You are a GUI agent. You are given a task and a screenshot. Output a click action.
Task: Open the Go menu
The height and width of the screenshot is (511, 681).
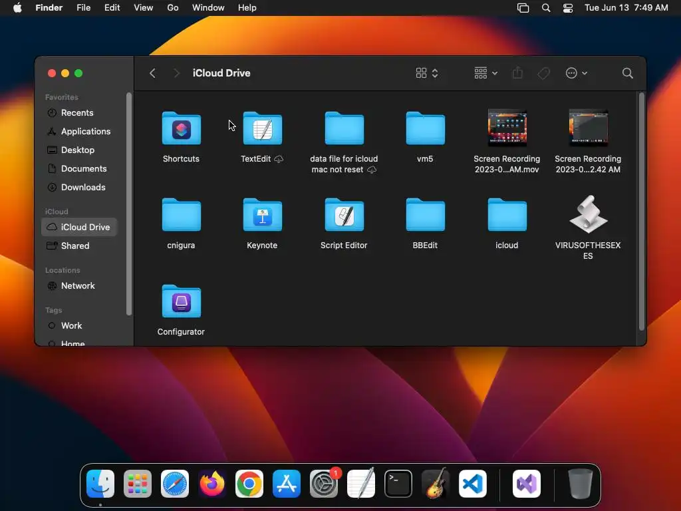click(x=173, y=8)
